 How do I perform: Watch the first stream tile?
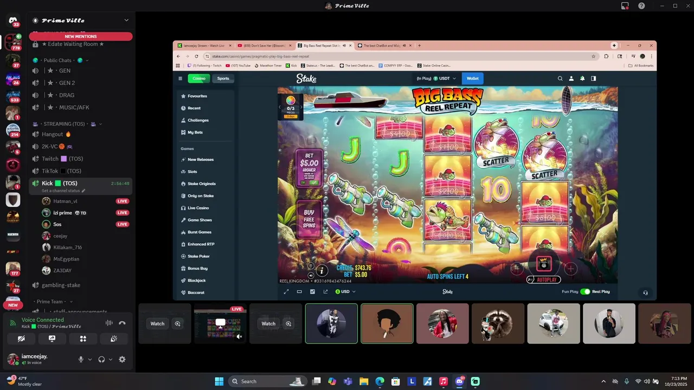(x=157, y=323)
